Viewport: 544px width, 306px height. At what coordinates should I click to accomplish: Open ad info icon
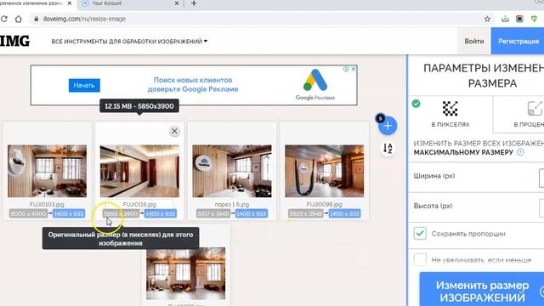346,69
